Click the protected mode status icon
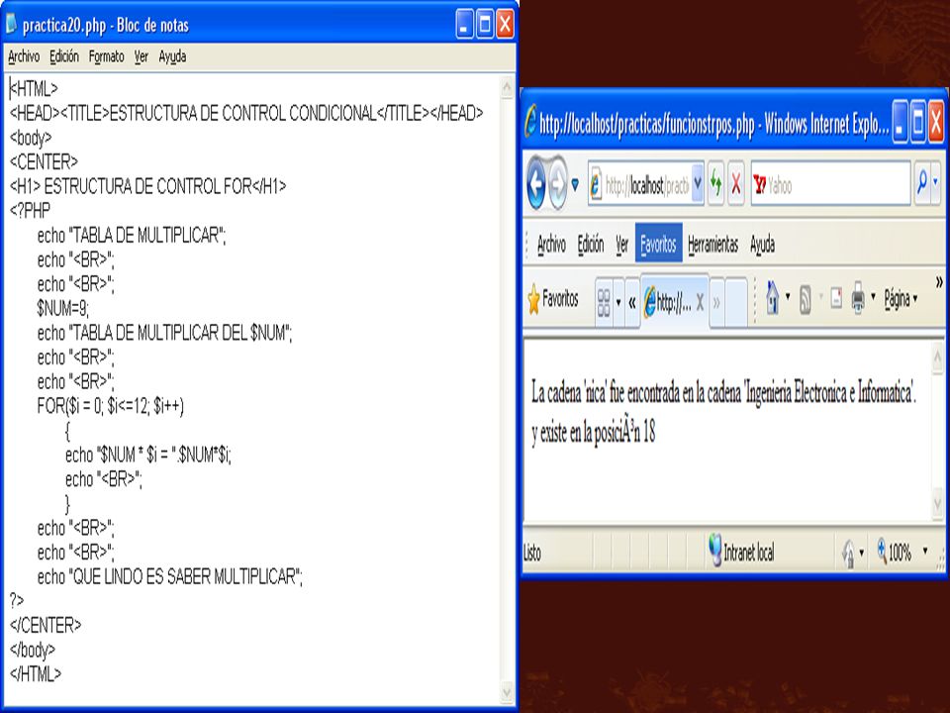This screenshot has width=950, height=713. click(x=848, y=553)
